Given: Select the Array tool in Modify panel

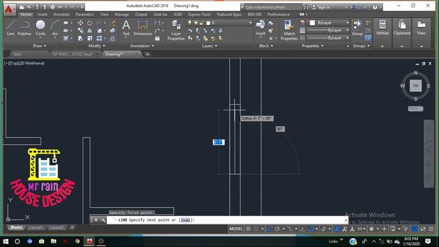Looking at the screenshot, I should tap(99, 38).
